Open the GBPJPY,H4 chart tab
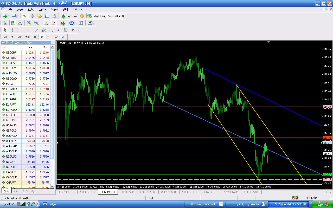Image resolution: width=333 pixels, height=208 pixels. pos(127,192)
